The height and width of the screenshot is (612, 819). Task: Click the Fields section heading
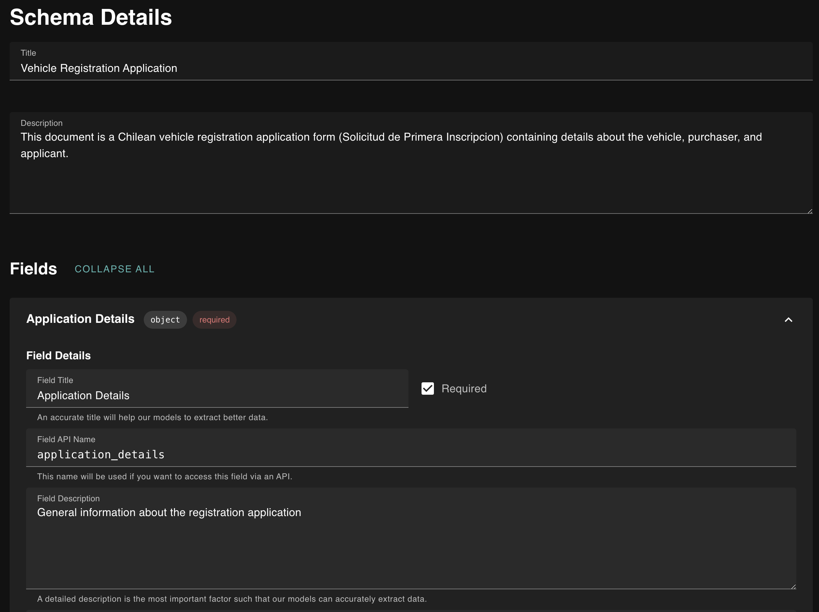click(x=33, y=269)
